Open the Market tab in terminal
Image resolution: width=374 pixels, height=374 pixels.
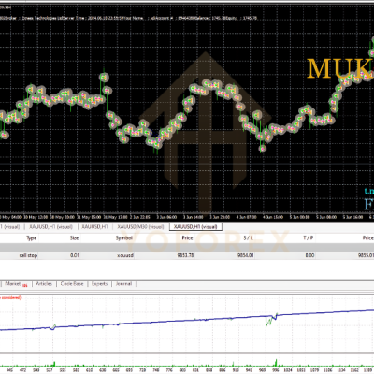[13, 283]
